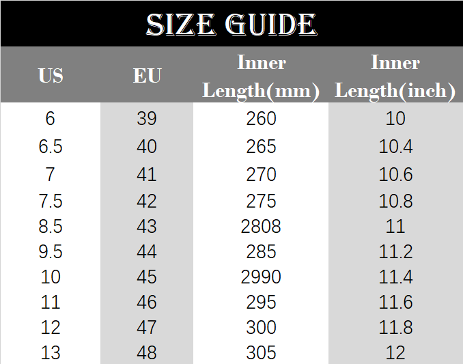Click the 2808 mm length cell

(261, 226)
